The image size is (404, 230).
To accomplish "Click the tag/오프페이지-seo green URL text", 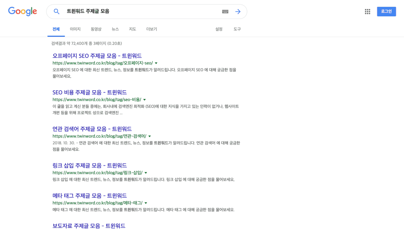I will click(102, 63).
